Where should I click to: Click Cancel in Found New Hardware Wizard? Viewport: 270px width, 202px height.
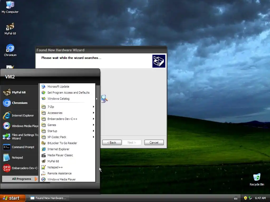[154, 143]
